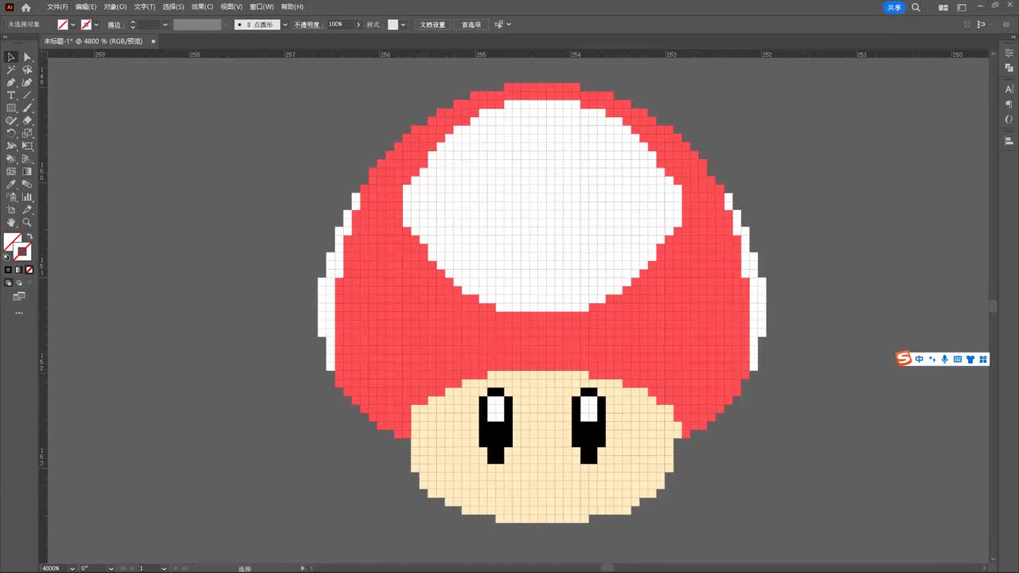The width and height of the screenshot is (1019, 573).
Task: Open the Properties panel icon in right dock
Action: pos(1009,55)
